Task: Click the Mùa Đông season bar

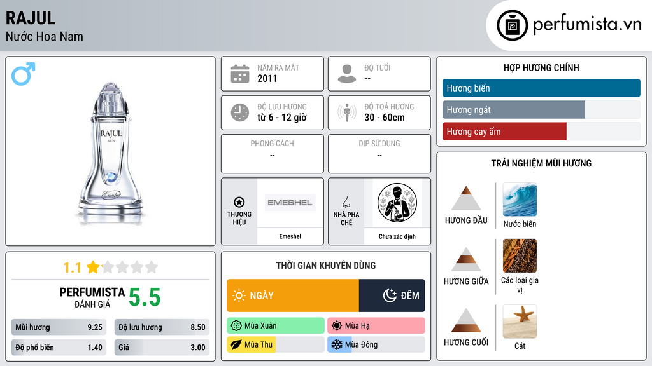Action: click(x=376, y=344)
